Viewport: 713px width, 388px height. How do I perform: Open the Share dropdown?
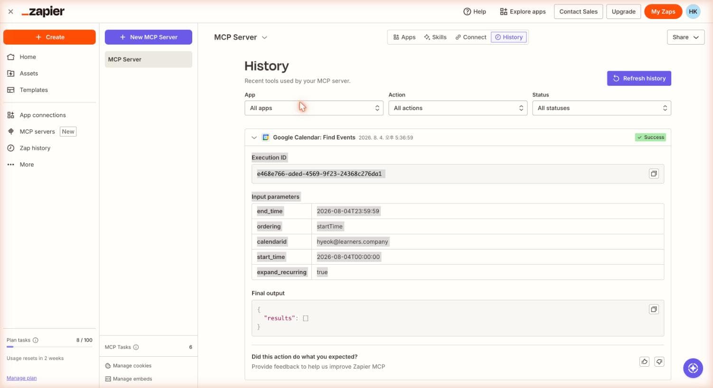[685, 37]
